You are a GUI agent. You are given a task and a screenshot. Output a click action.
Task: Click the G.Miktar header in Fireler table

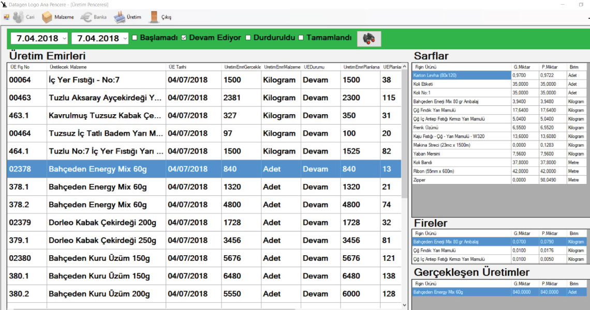tap(525, 234)
